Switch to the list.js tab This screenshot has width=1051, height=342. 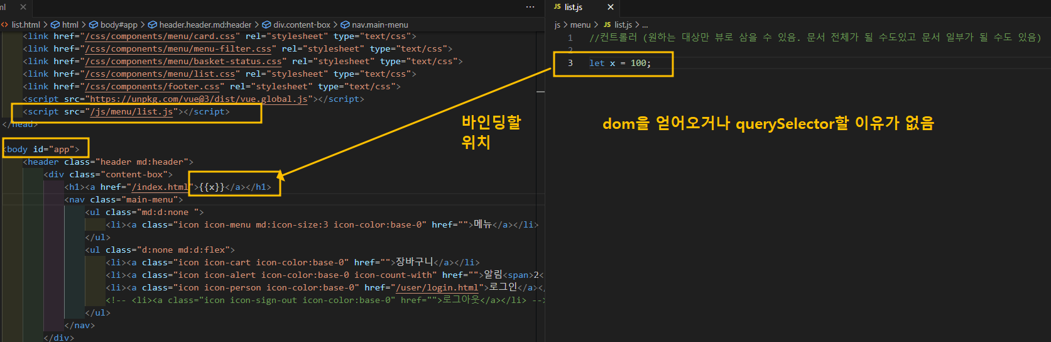click(573, 7)
